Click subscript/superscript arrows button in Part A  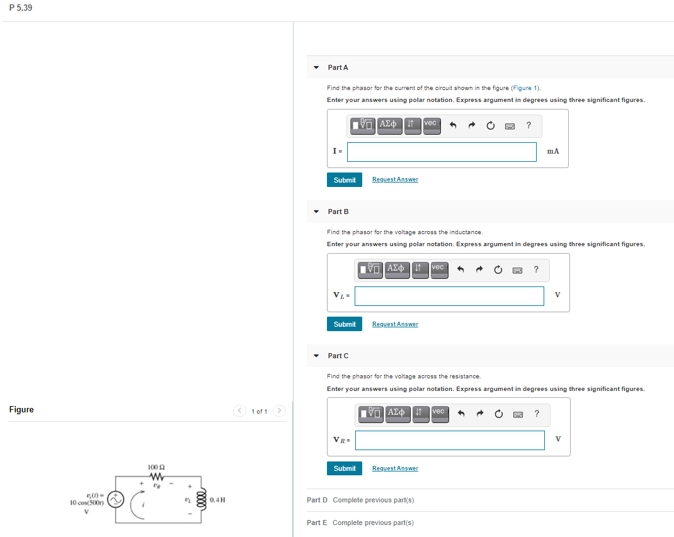click(413, 125)
